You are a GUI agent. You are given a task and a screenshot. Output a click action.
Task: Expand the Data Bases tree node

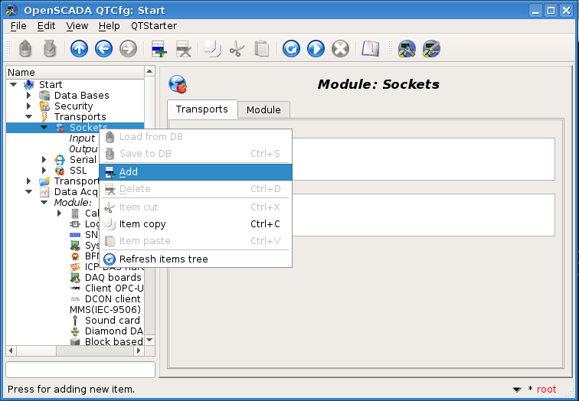coord(29,96)
